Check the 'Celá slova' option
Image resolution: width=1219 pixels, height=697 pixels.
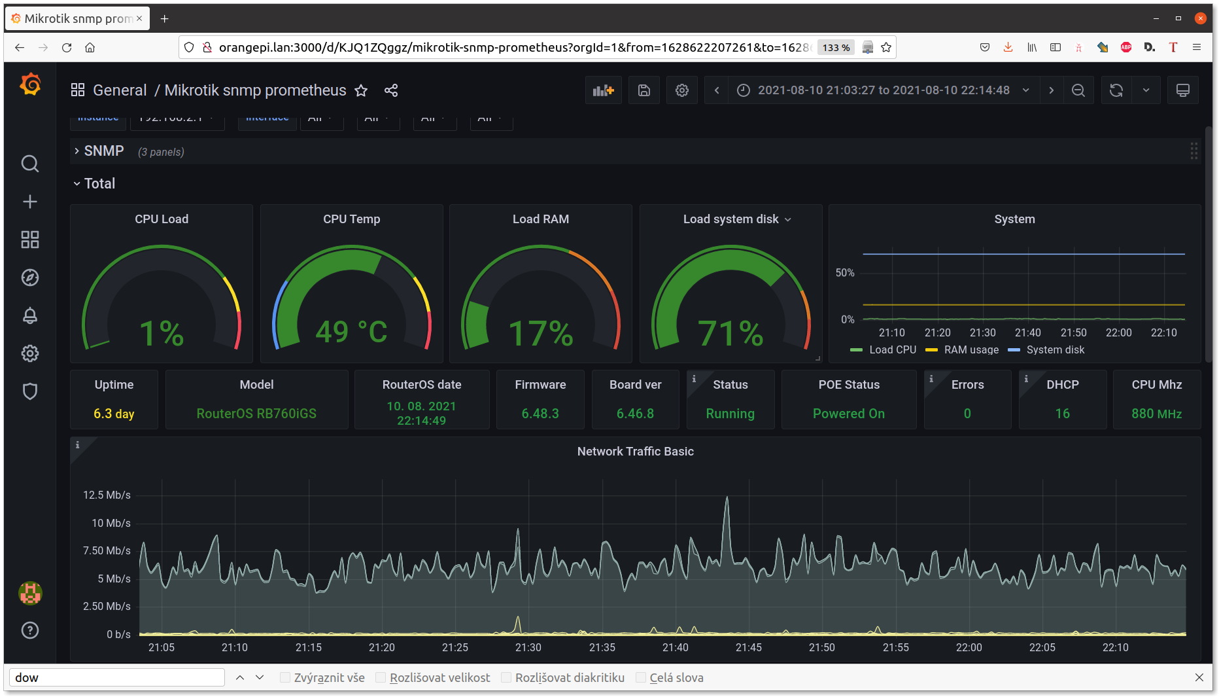pyautogui.click(x=641, y=677)
